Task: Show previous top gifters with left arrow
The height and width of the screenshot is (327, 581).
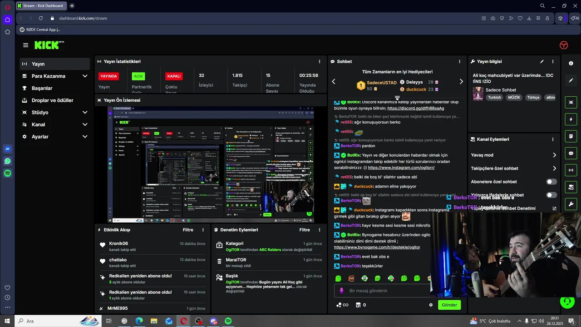Action: (334, 82)
